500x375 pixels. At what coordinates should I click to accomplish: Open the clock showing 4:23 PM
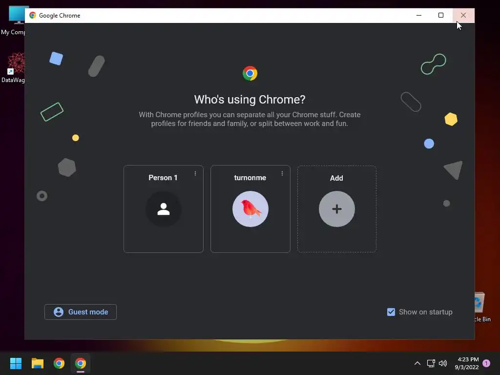point(467,363)
